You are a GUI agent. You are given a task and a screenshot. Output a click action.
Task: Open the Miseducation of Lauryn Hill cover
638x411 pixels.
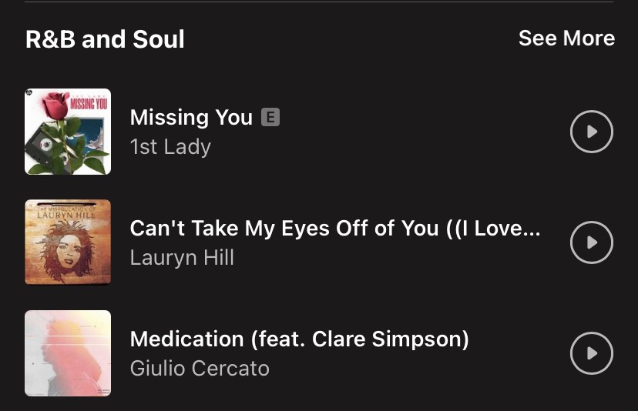click(68, 242)
